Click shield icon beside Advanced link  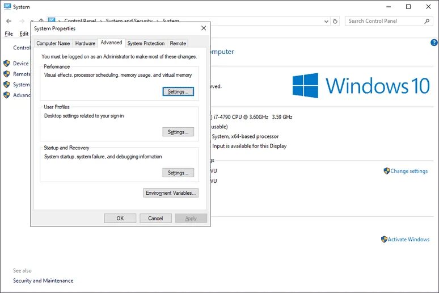7,95
